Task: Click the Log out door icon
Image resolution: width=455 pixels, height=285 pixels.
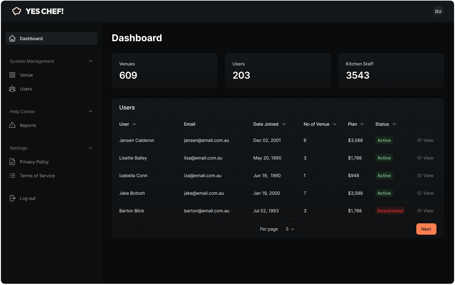Action: (x=13, y=198)
